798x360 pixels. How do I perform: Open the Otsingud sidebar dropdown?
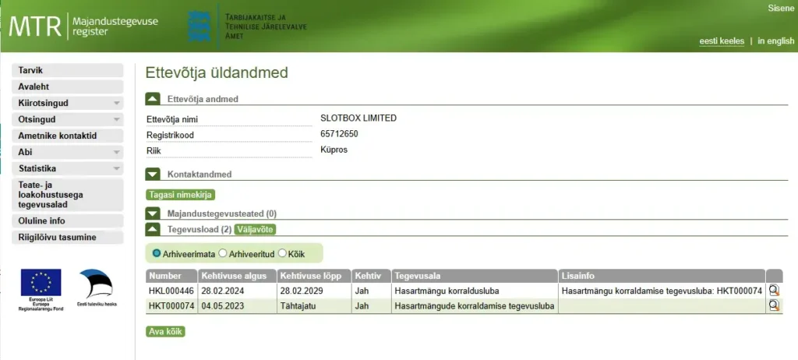pos(68,119)
